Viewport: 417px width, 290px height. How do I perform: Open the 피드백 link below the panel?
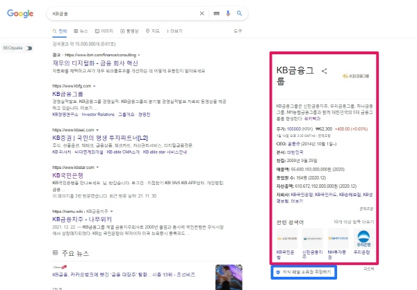[x=368, y=269]
